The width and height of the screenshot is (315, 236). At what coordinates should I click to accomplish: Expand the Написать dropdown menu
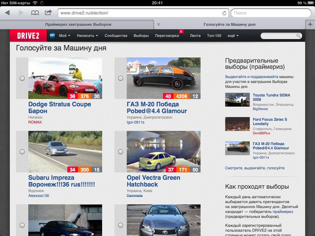click(x=87, y=36)
